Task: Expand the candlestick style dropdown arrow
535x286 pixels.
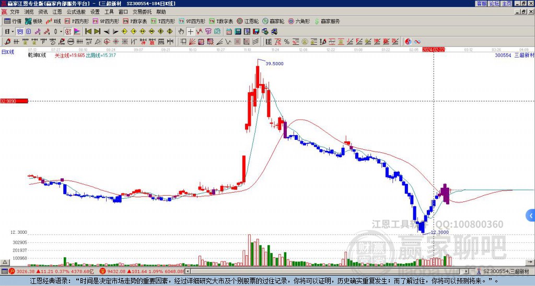Action: pos(61,32)
